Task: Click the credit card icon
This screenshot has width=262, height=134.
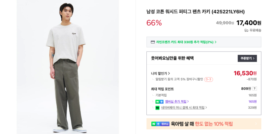Action: click(x=153, y=42)
